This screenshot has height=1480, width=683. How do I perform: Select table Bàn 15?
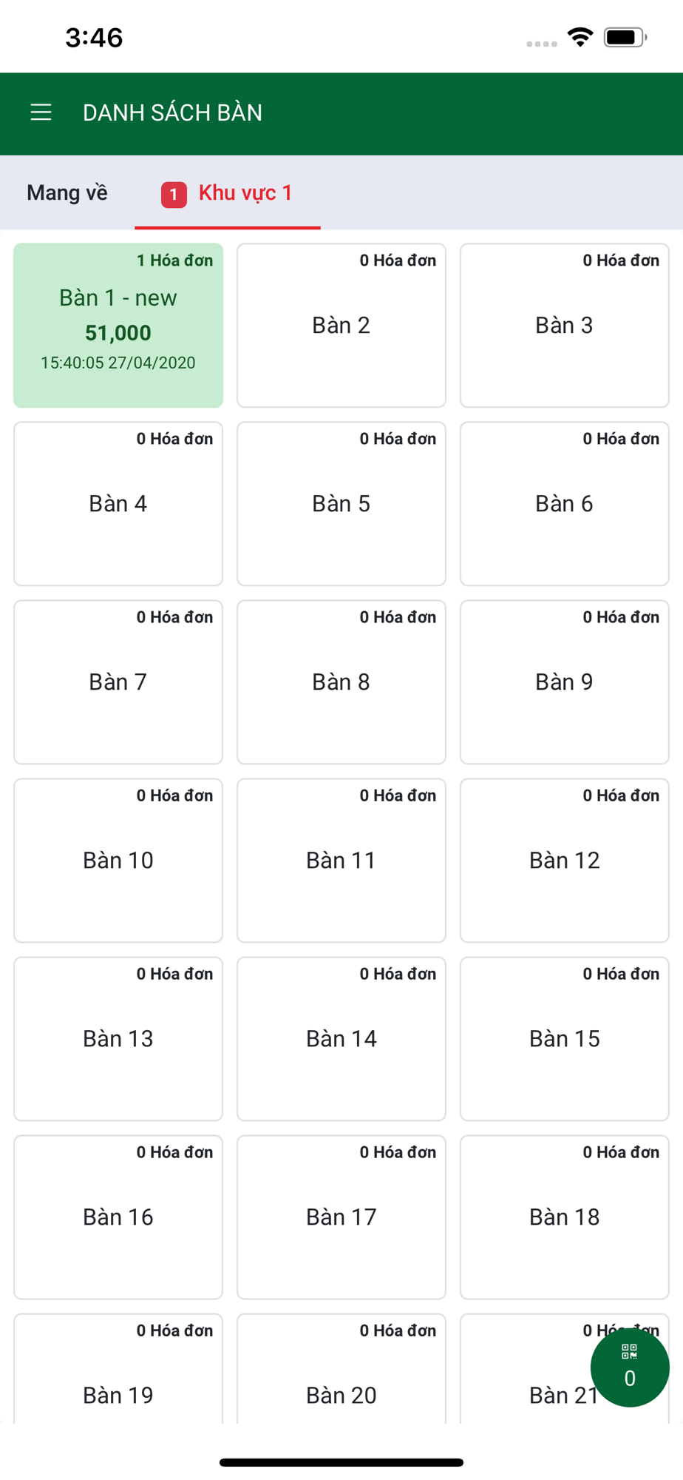[x=565, y=1039]
